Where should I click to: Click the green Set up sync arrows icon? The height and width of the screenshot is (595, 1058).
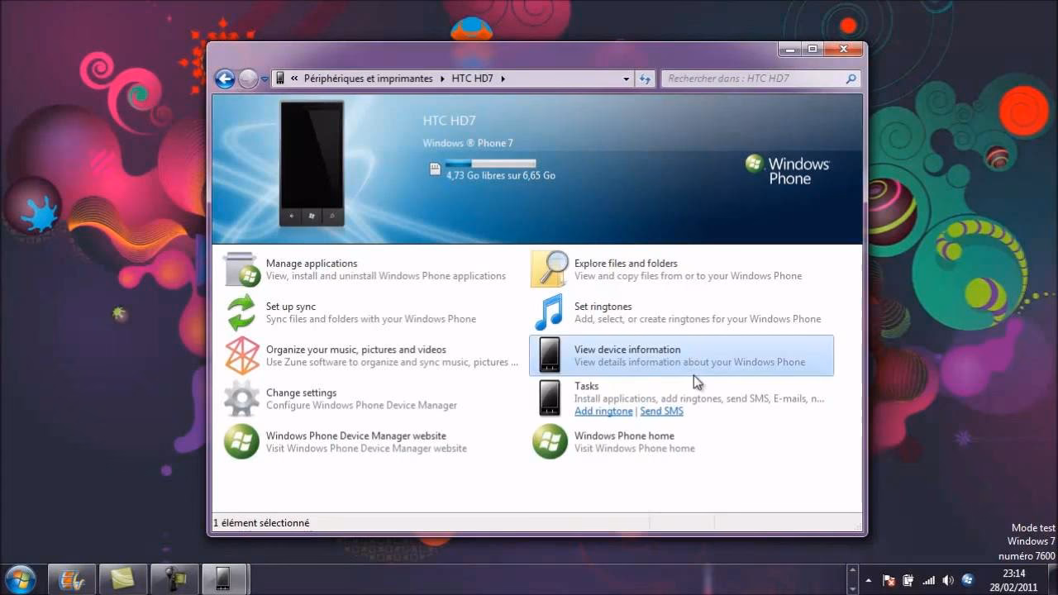click(x=241, y=313)
